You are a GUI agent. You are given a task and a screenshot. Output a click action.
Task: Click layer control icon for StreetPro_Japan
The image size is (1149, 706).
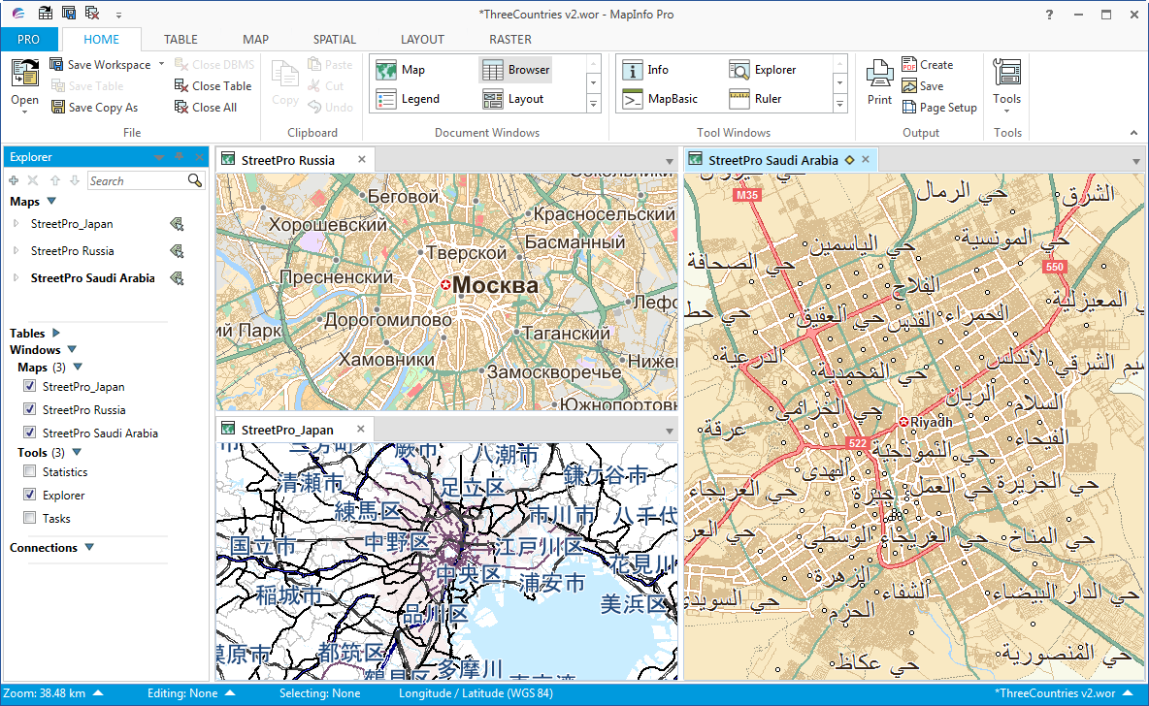coord(177,224)
